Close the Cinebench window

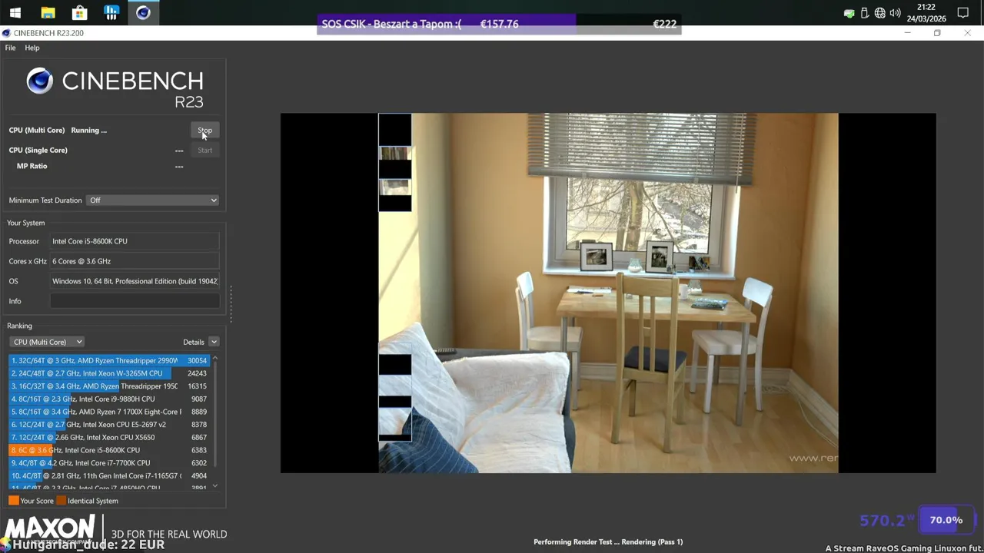(x=967, y=33)
